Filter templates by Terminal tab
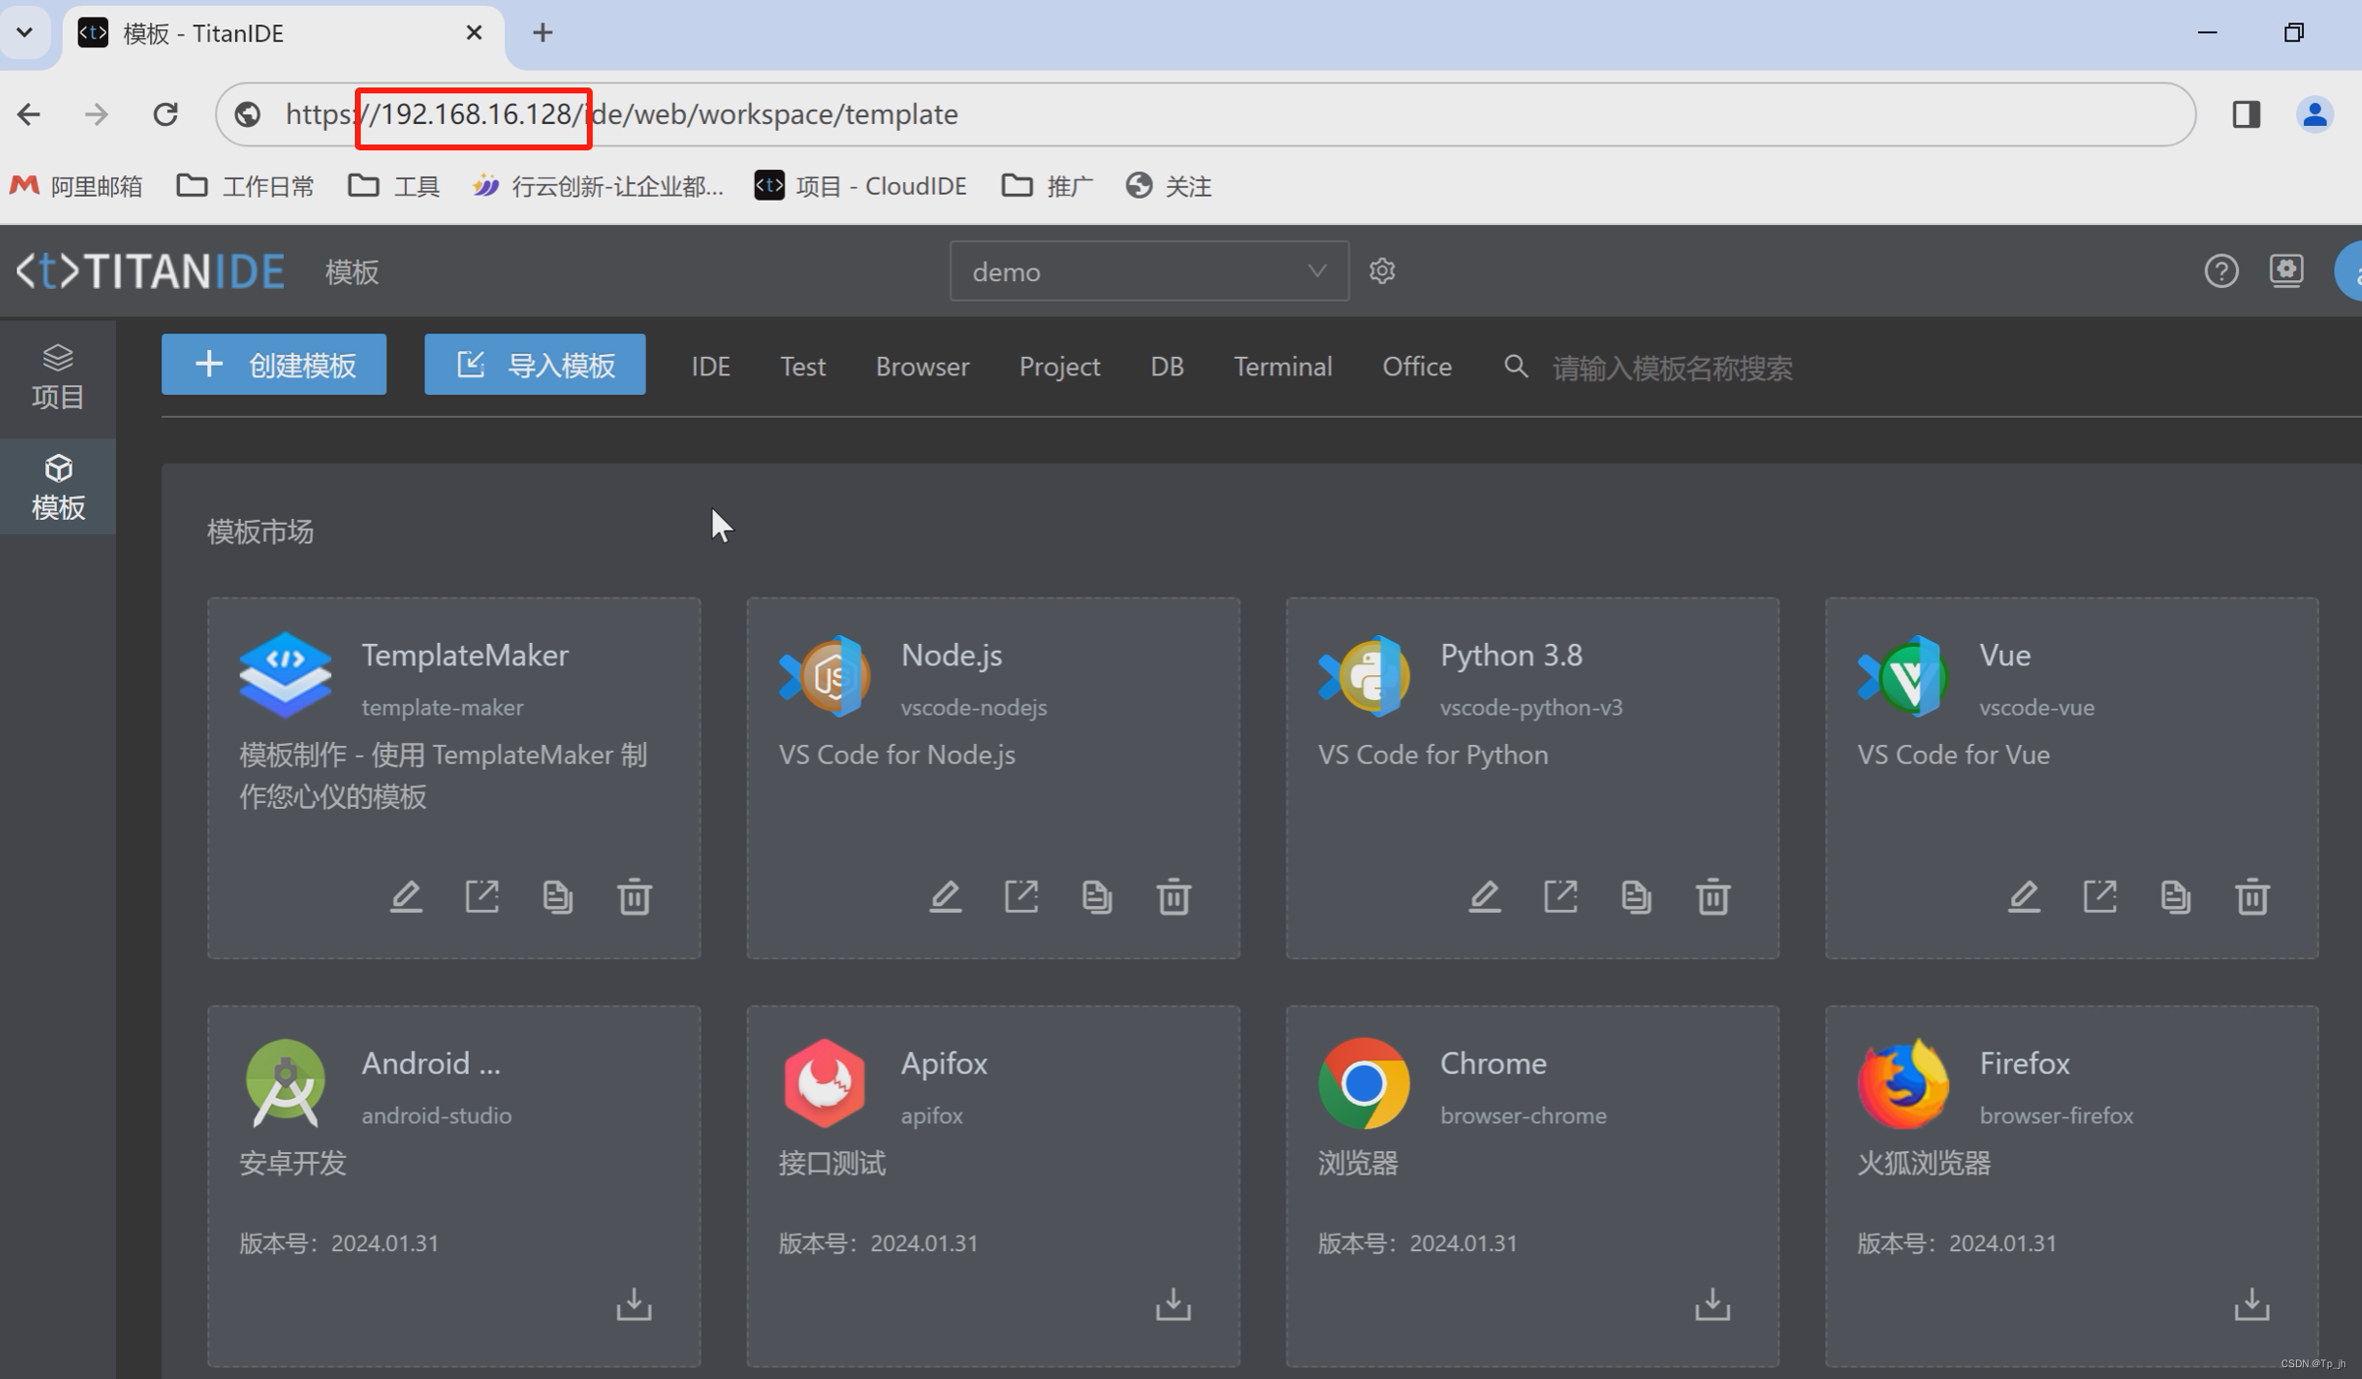Screen dimensions: 2362x1379 (x=1283, y=367)
